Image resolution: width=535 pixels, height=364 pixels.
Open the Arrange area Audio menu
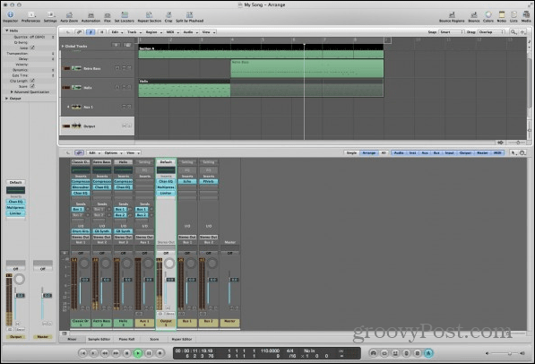pos(190,32)
